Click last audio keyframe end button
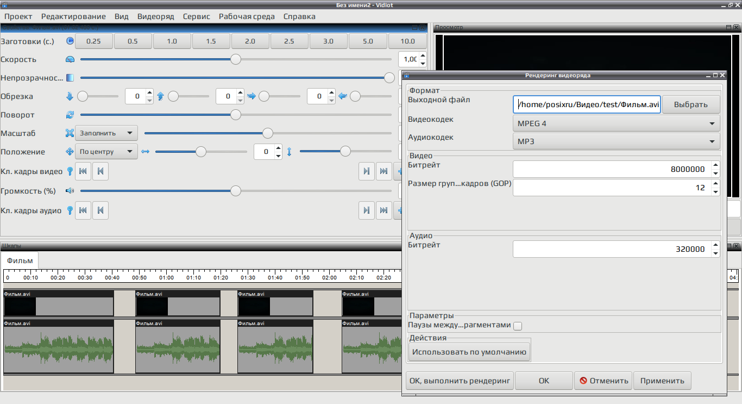 384,210
